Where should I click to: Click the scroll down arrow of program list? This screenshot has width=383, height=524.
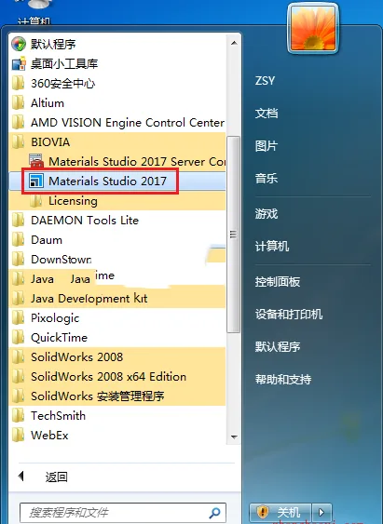(x=234, y=437)
